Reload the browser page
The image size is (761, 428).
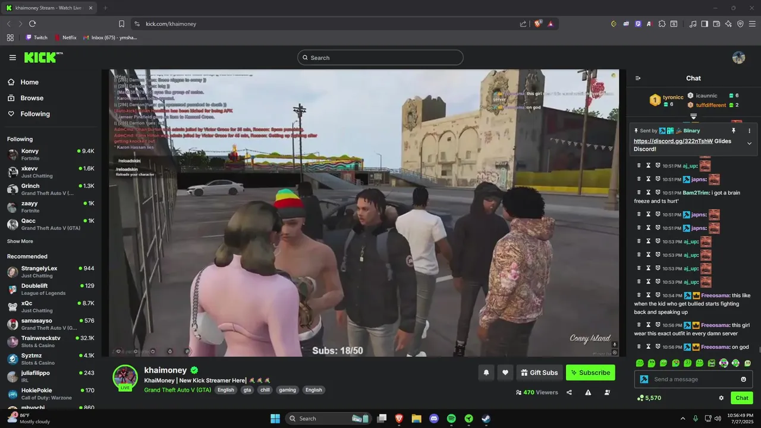tap(33, 24)
